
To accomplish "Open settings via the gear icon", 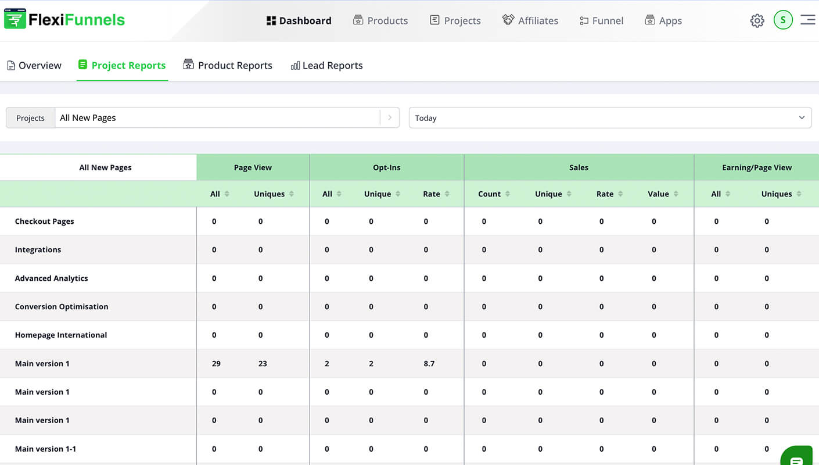I will click(x=757, y=20).
